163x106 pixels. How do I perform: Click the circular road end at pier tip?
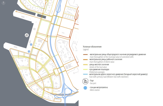coord(16,11)
